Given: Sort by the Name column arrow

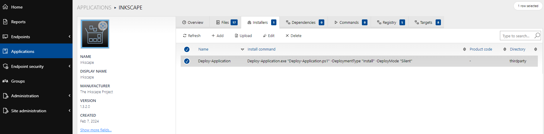Looking at the screenshot, I should [242, 49].
